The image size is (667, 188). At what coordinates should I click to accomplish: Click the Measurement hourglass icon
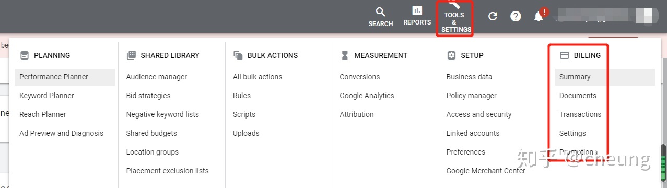[345, 55]
